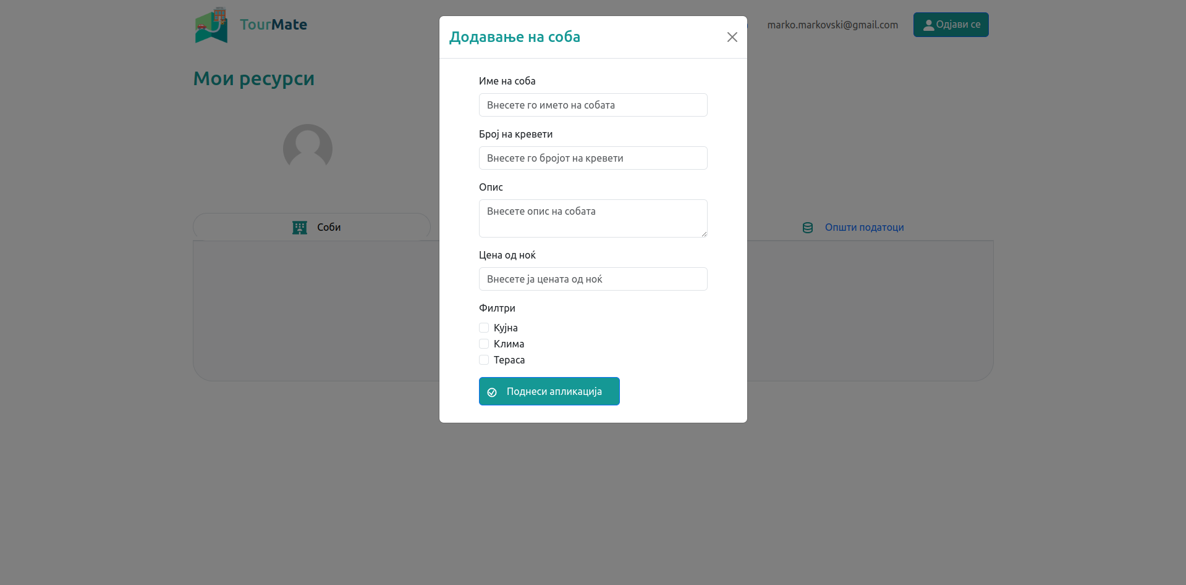Click the profile avatar picture
Screen dimensions: 1186x585
coord(308,149)
